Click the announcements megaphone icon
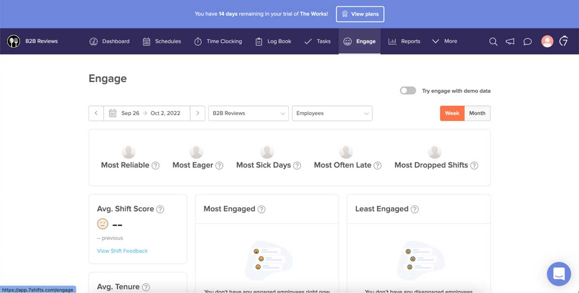This screenshot has height=293, width=579. click(x=510, y=41)
